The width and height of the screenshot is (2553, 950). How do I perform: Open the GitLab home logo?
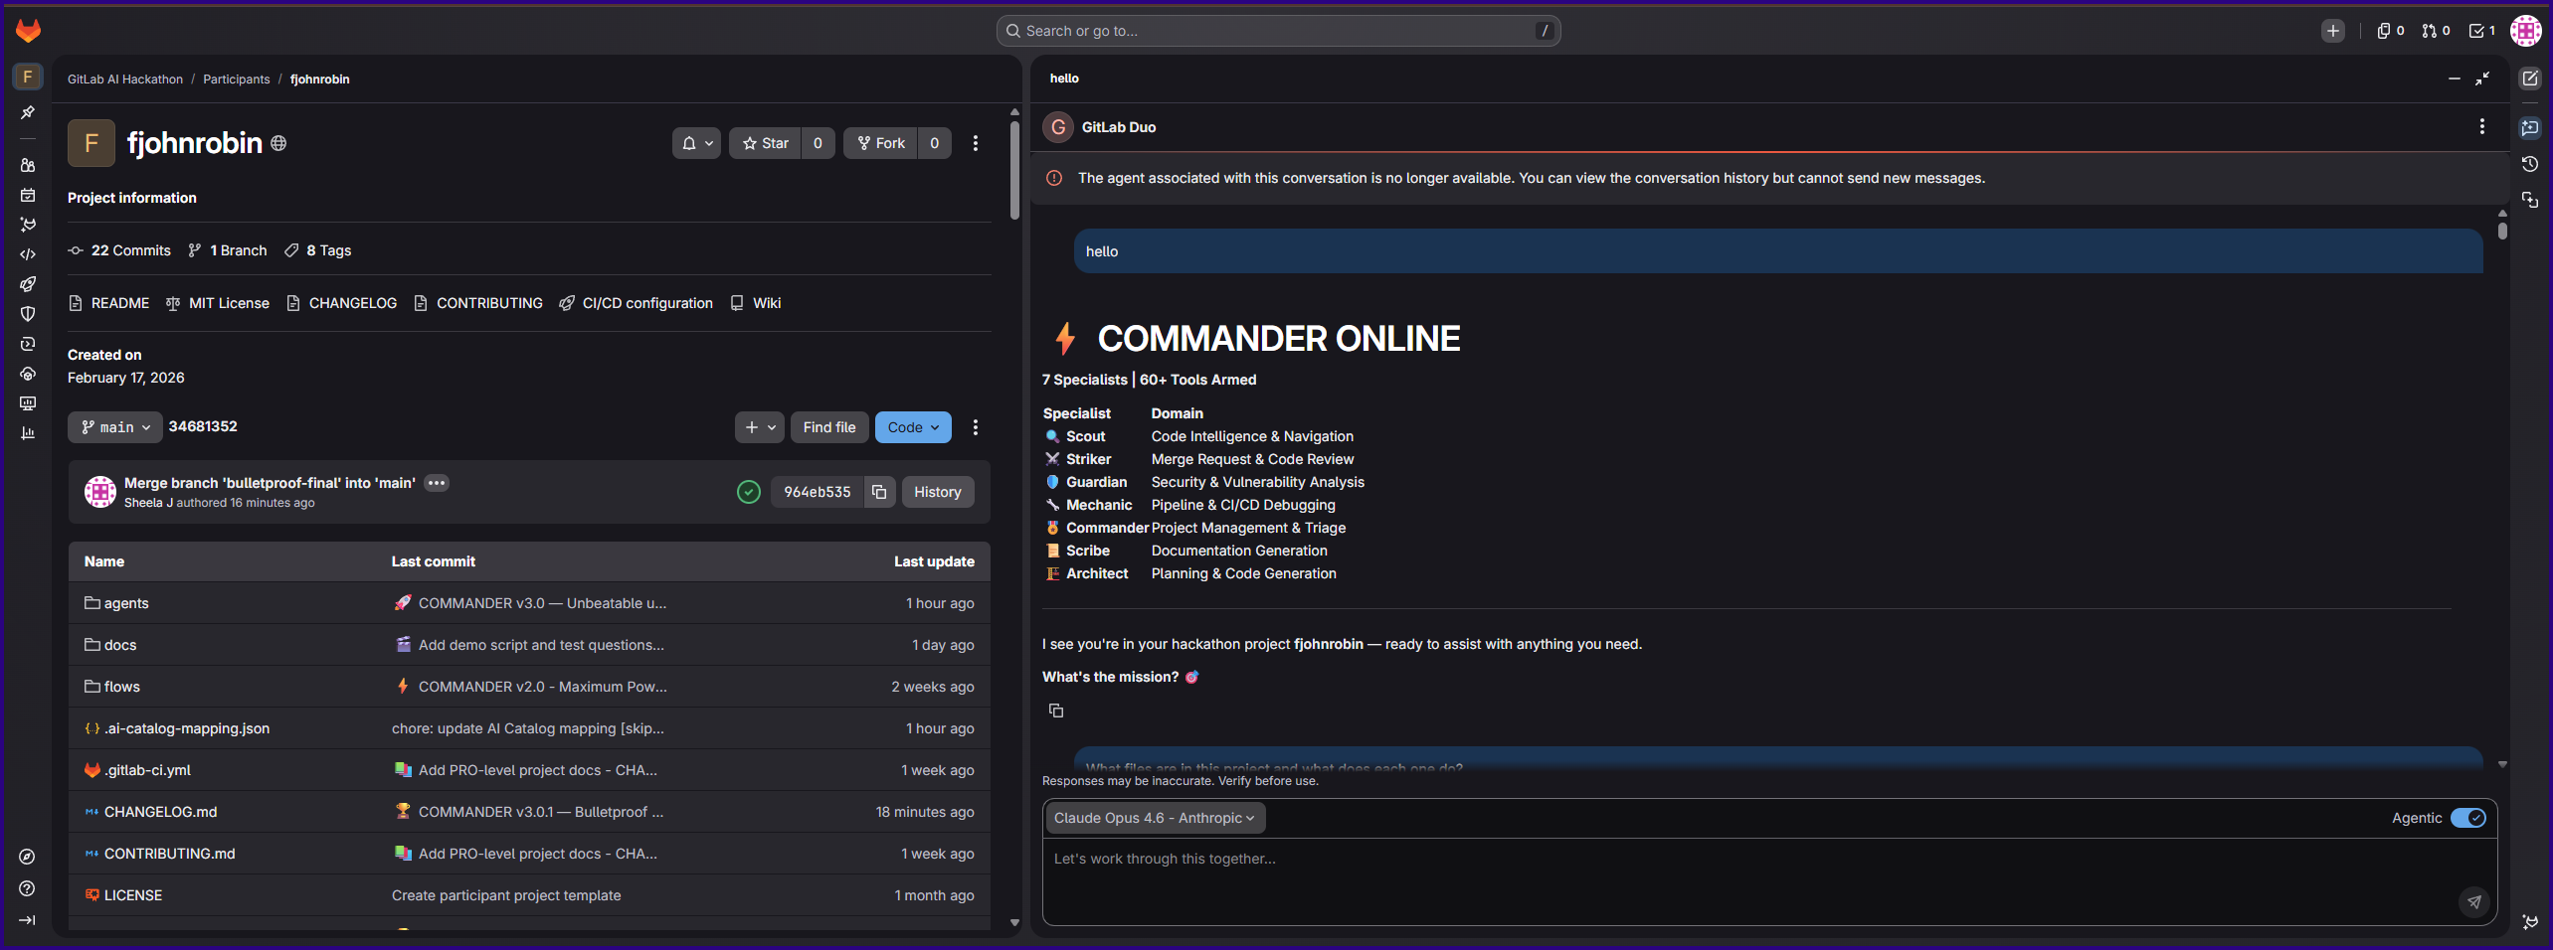tap(28, 31)
